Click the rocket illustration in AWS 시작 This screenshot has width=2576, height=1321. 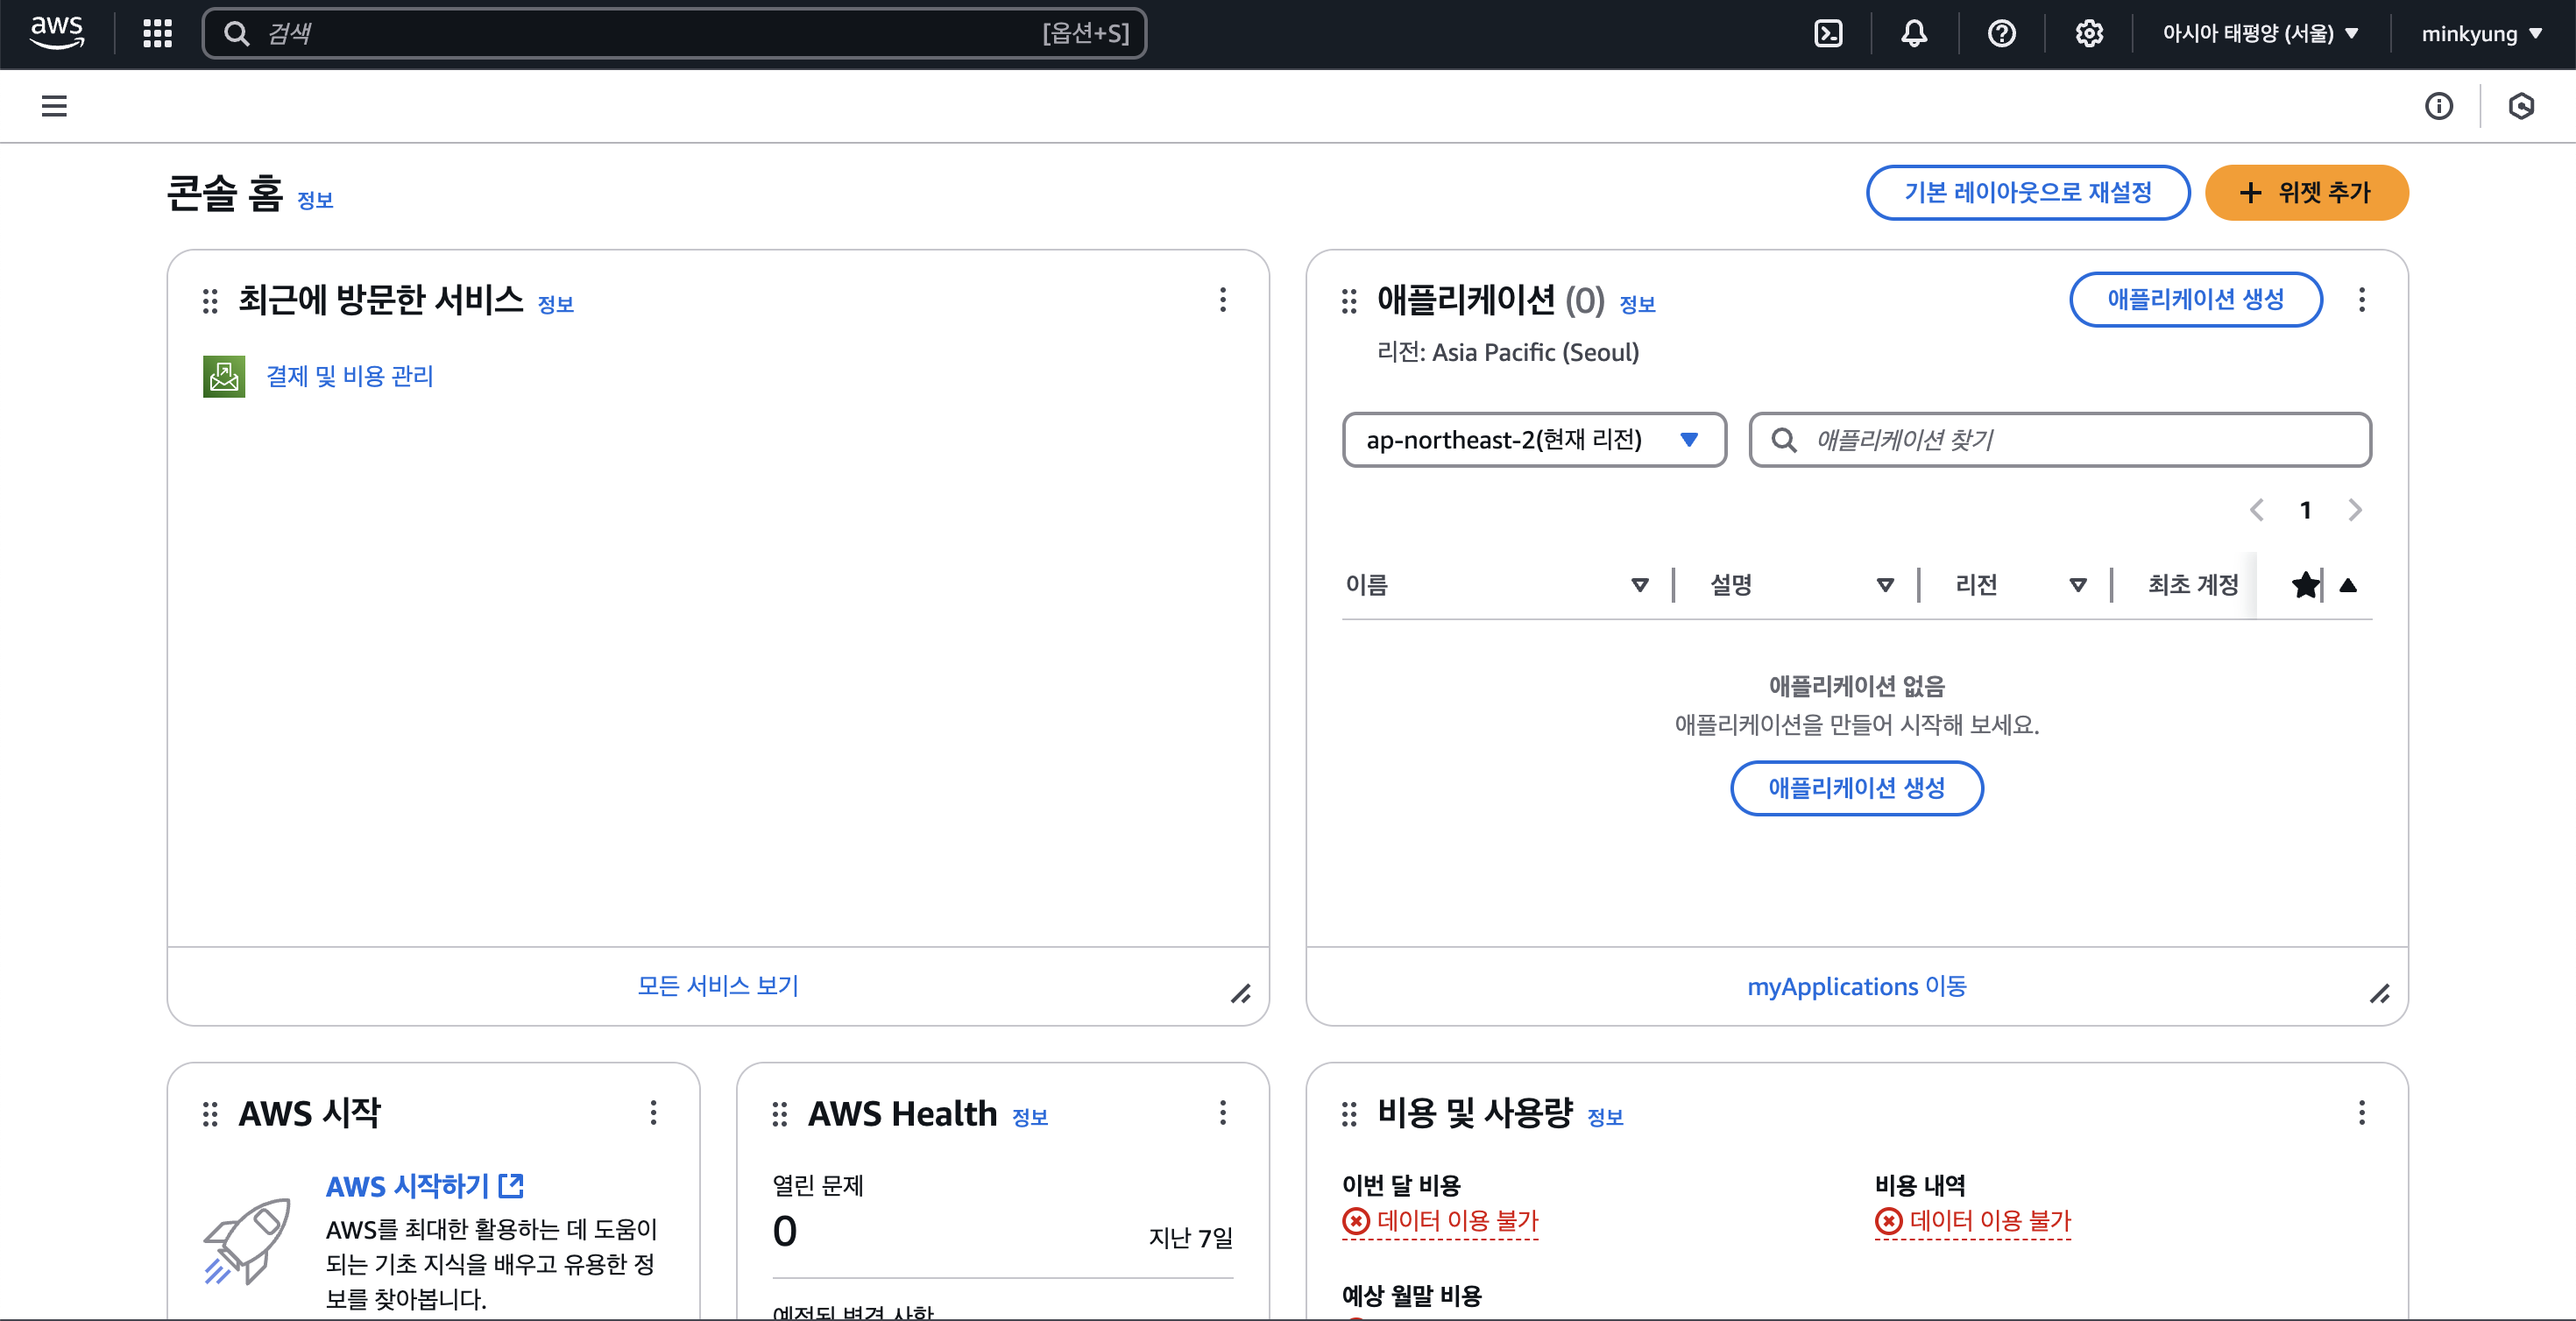point(247,1241)
